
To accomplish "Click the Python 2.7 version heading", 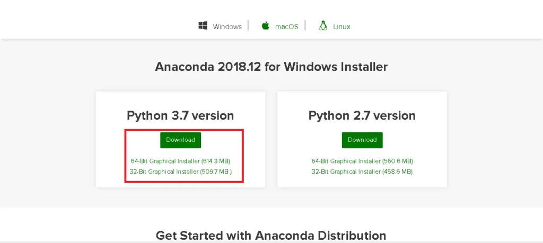I will coord(362,115).
